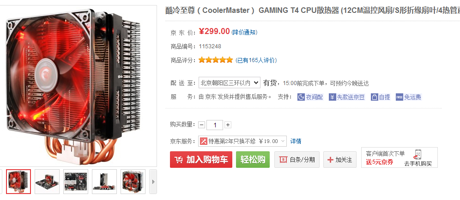The image size is (460, 200).
Task: Click the 先款送京豆 yen icon
Action: tap(332, 97)
